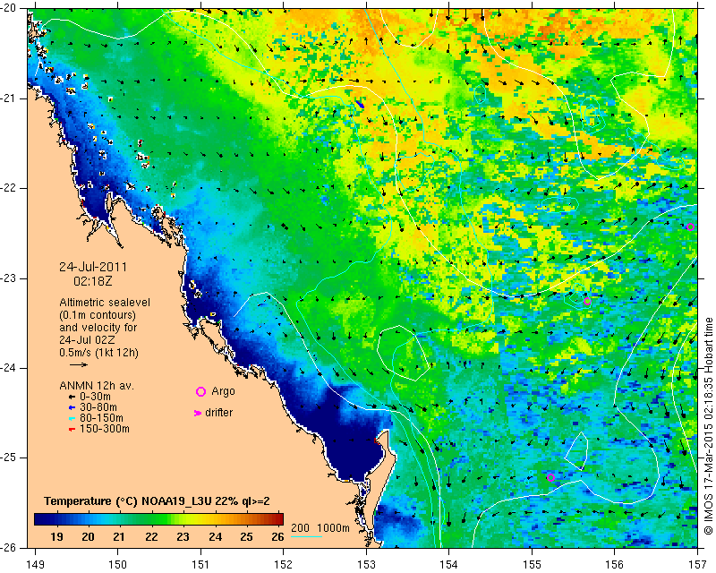
Task: Click the 'Altimetric sealevel' text
Action: click(105, 303)
